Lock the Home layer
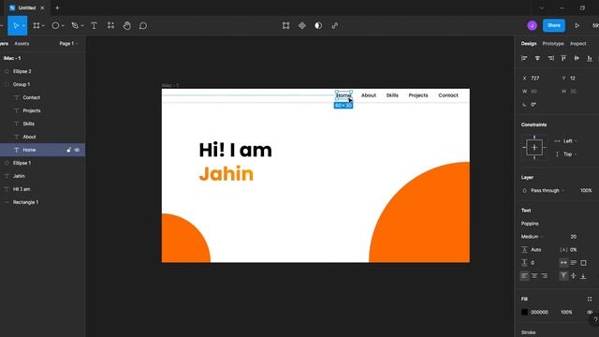This screenshot has height=337, width=599. tap(68, 150)
